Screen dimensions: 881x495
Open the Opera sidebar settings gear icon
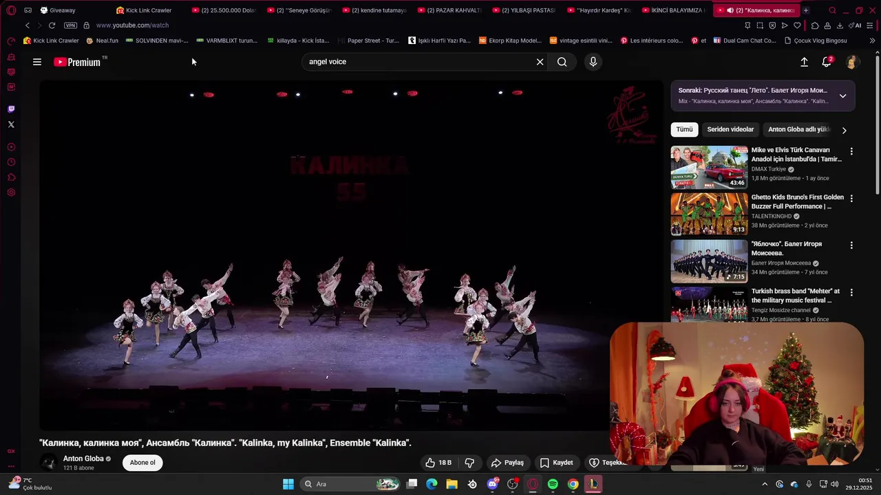coord(11,192)
